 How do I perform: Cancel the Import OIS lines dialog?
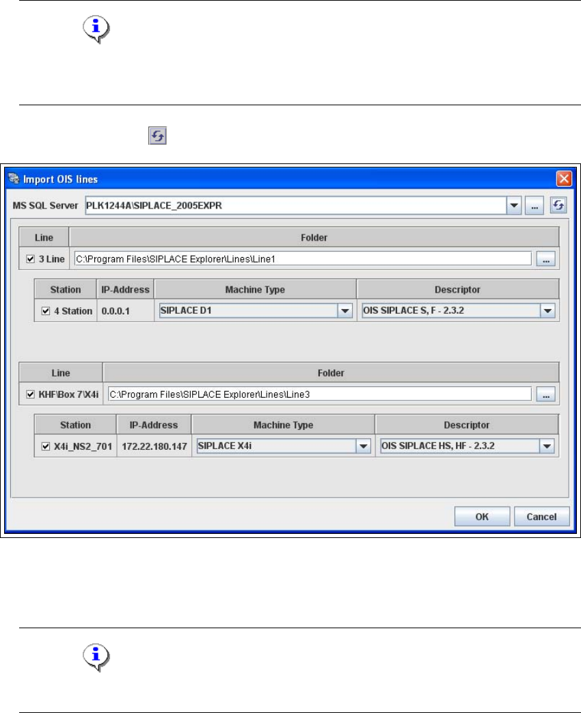[x=541, y=517]
